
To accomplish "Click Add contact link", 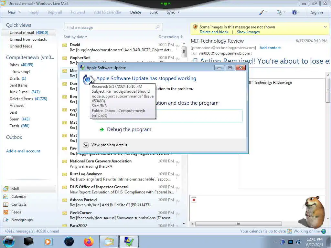I will click(270, 48).
